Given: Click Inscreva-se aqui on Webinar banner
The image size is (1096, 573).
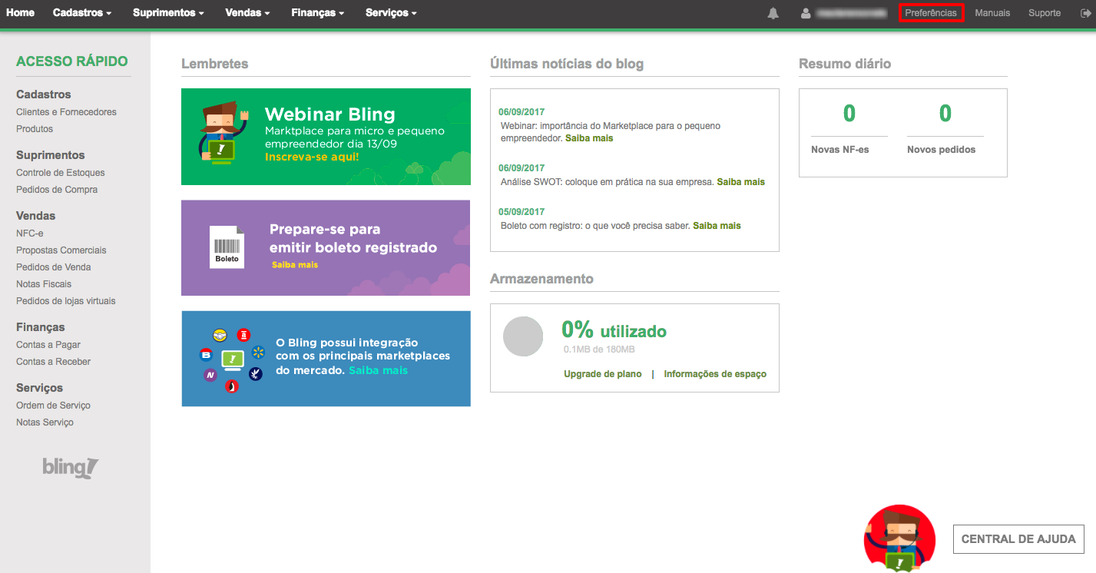Looking at the screenshot, I should click(312, 157).
